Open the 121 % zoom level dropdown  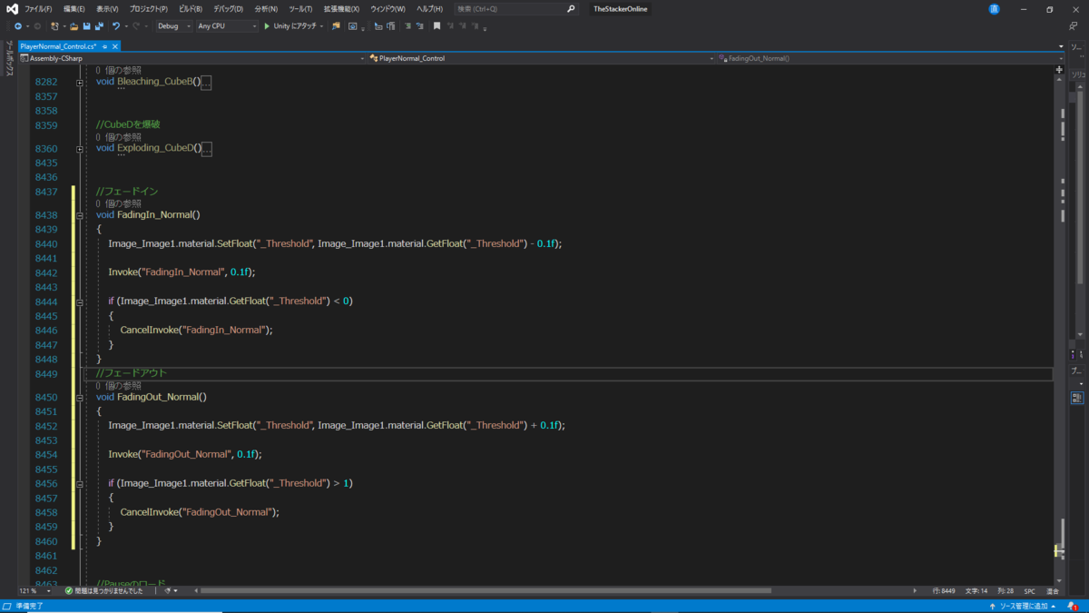(36, 590)
